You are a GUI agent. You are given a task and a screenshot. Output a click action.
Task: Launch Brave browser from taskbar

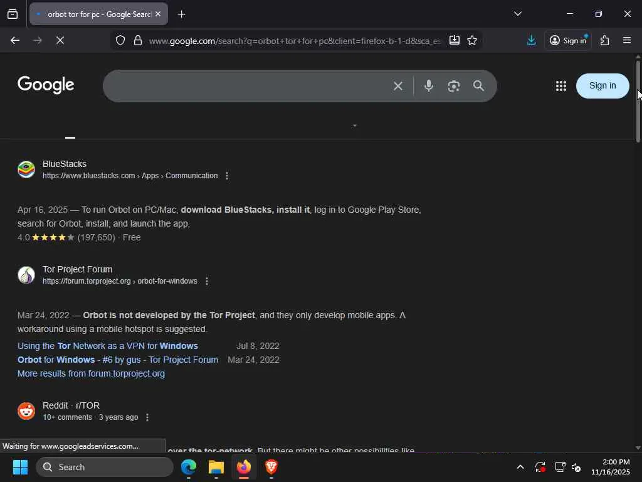pyautogui.click(x=271, y=467)
